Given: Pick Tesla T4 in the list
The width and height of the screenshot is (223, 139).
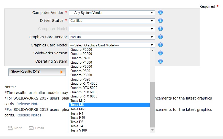Looking at the screenshot, I should (109, 126).
